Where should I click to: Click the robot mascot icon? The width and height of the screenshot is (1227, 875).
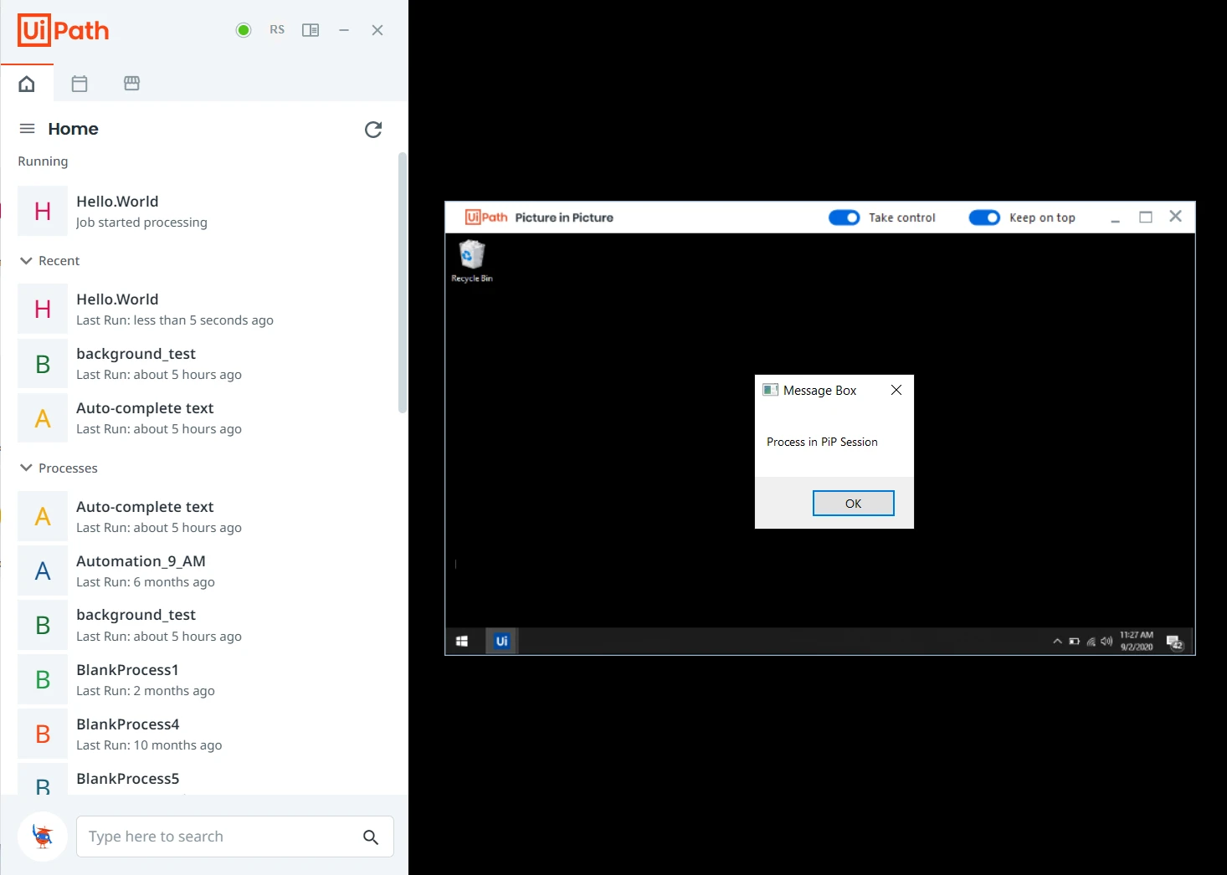click(43, 837)
